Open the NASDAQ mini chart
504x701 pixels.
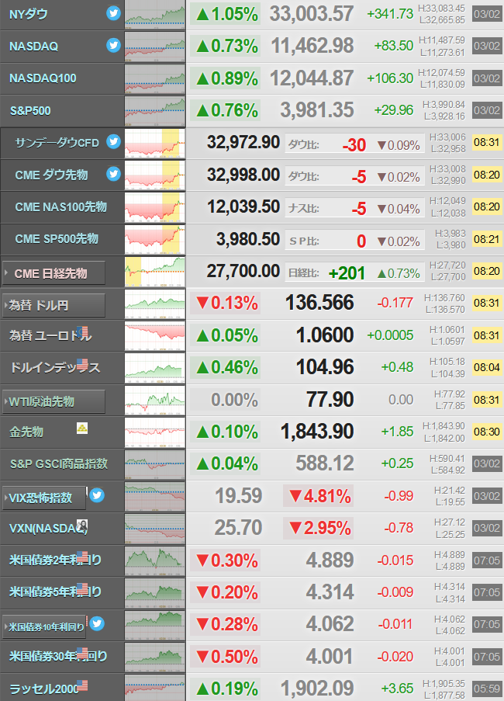point(155,47)
